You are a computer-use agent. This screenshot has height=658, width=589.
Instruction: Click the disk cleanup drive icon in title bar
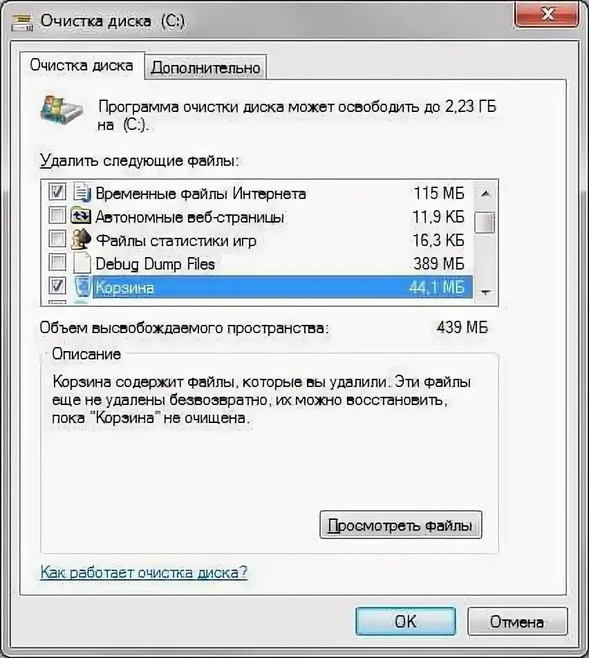pyautogui.click(x=22, y=22)
